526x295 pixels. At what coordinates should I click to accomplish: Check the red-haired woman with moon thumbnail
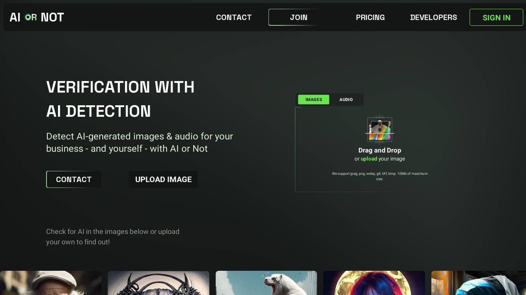coord(374,283)
